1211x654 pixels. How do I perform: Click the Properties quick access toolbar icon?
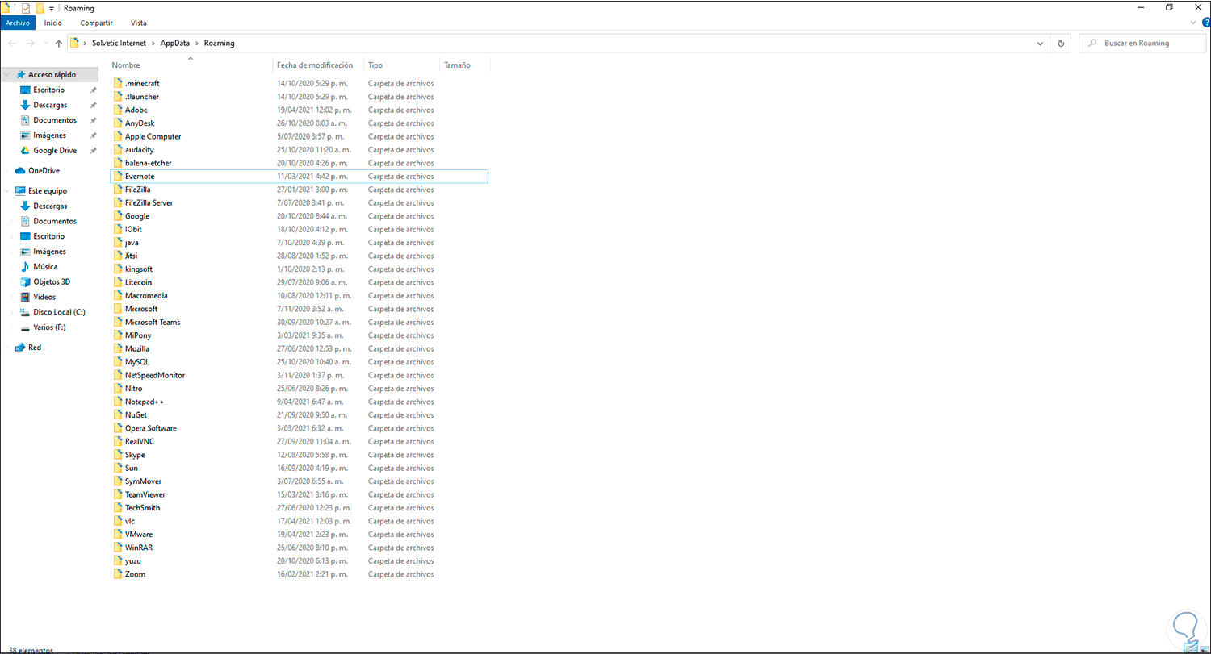click(x=25, y=8)
